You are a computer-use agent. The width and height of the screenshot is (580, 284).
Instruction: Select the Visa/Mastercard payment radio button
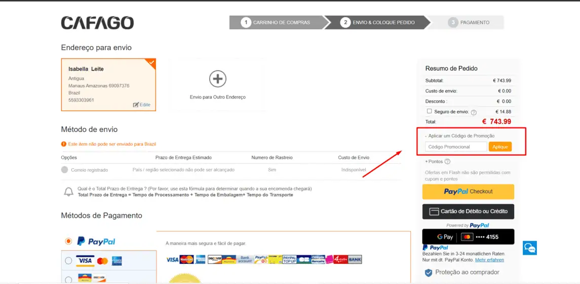(x=68, y=261)
